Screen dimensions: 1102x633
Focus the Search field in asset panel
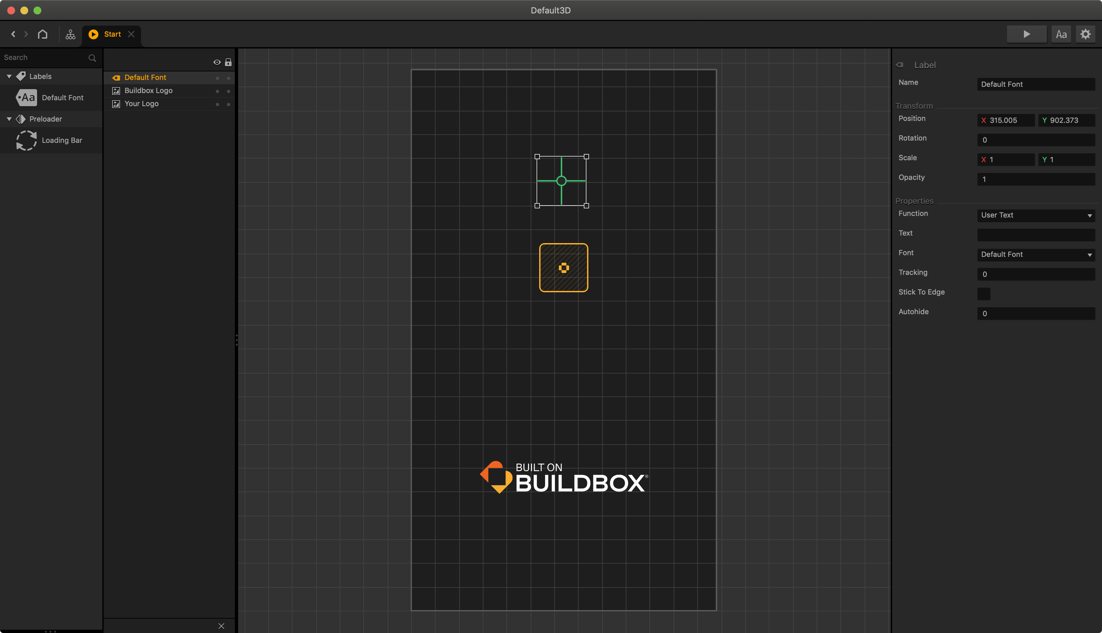tap(44, 57)
